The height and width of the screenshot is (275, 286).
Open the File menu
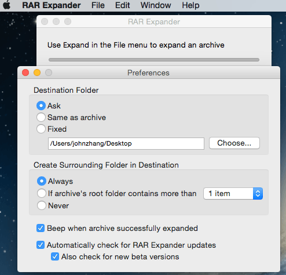[98, 5]
